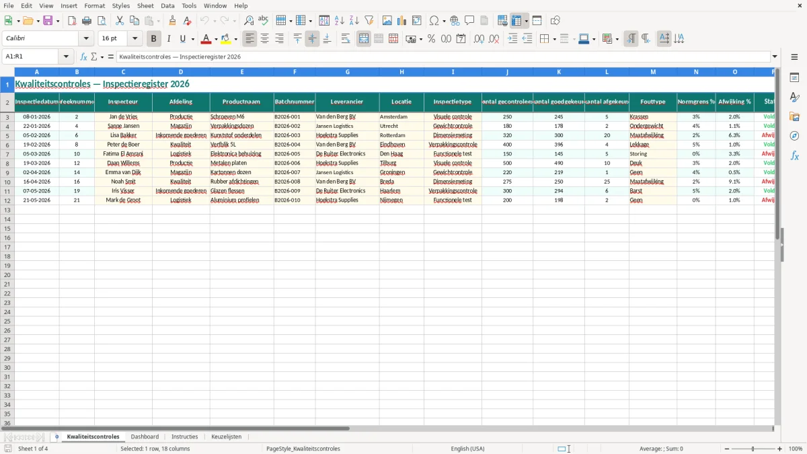Enable AutoFilter
Viewport: 807px width, 454px height.
point(369,21)
